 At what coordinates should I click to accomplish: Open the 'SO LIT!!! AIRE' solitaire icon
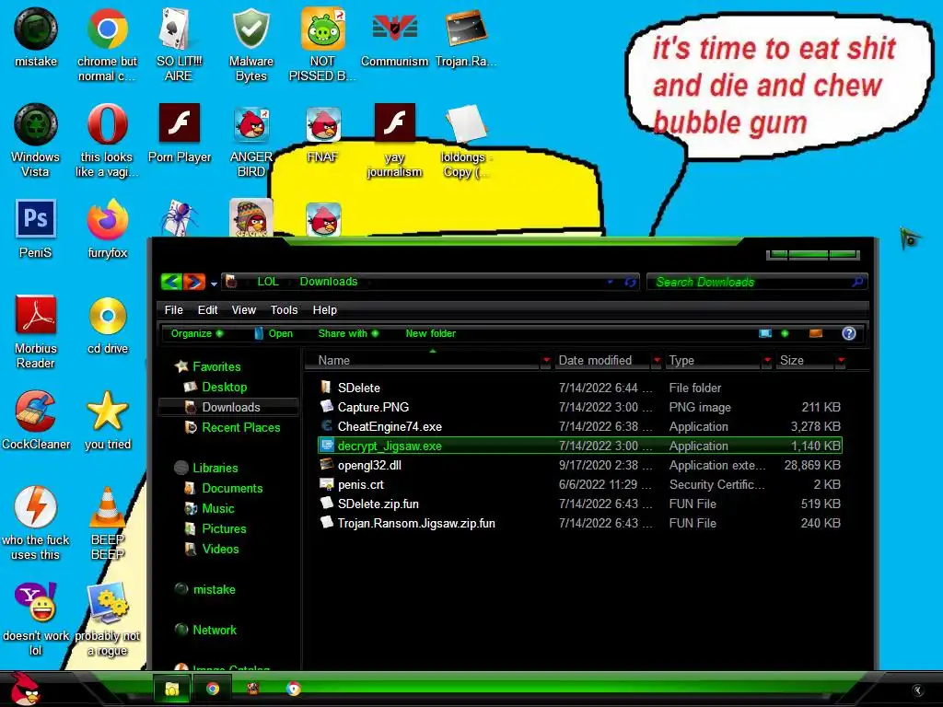(x=179, y=43)
